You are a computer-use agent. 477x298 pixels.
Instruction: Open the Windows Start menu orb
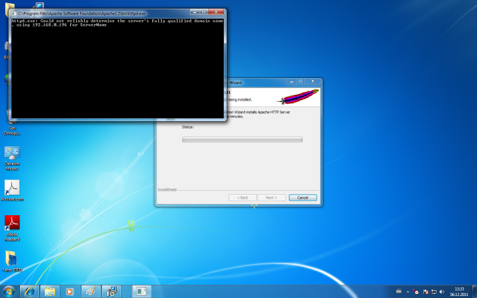click(9, 291)
